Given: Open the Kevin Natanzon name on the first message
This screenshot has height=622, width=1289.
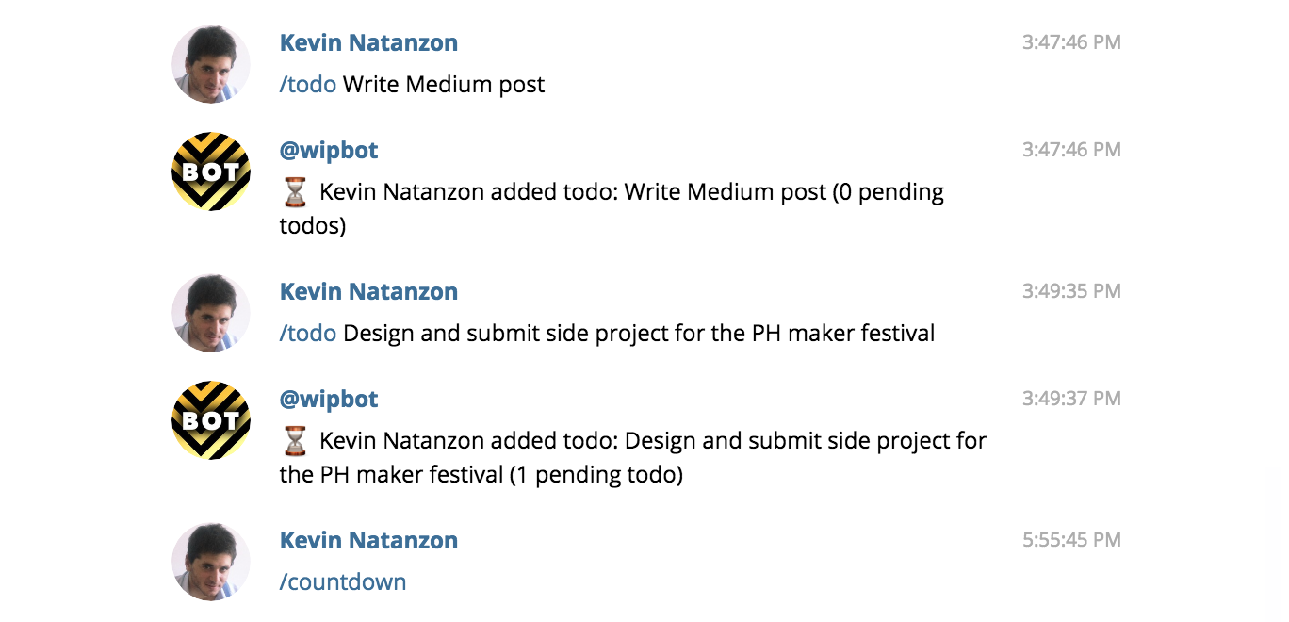Looking at the screenshot, I should click(368, 42).
